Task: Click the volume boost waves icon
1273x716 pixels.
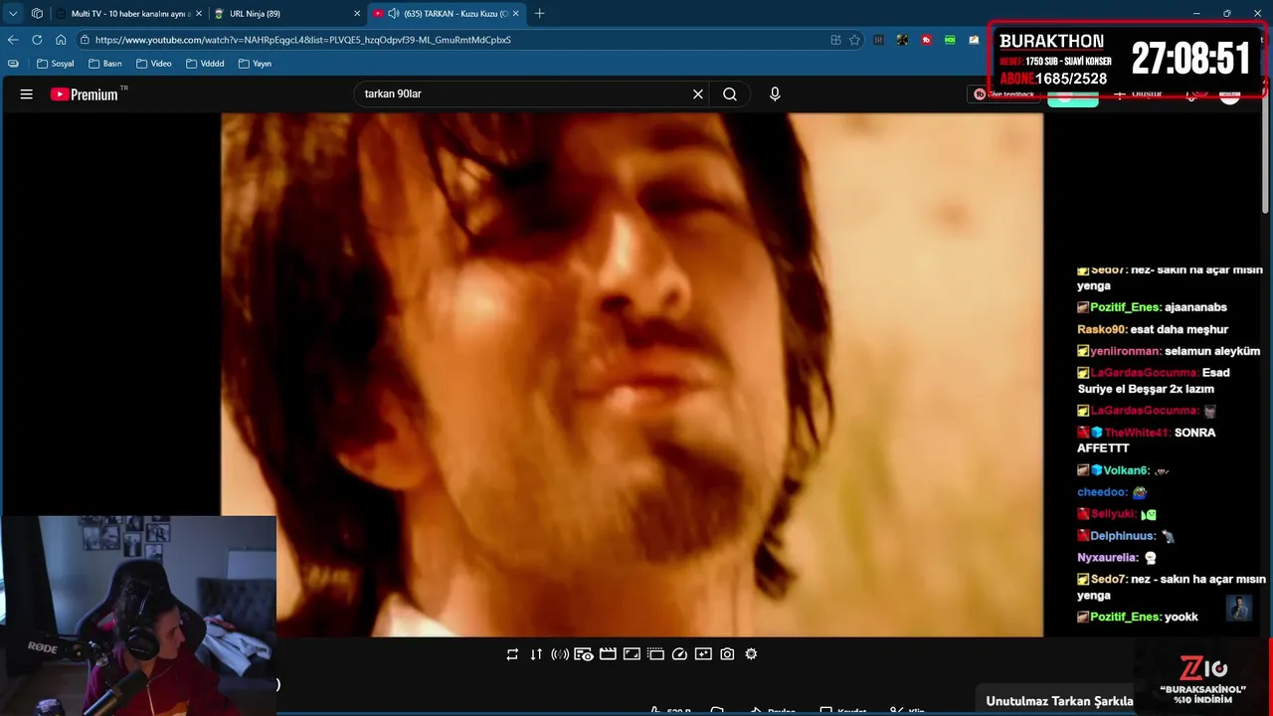Action: coord(560,654)
